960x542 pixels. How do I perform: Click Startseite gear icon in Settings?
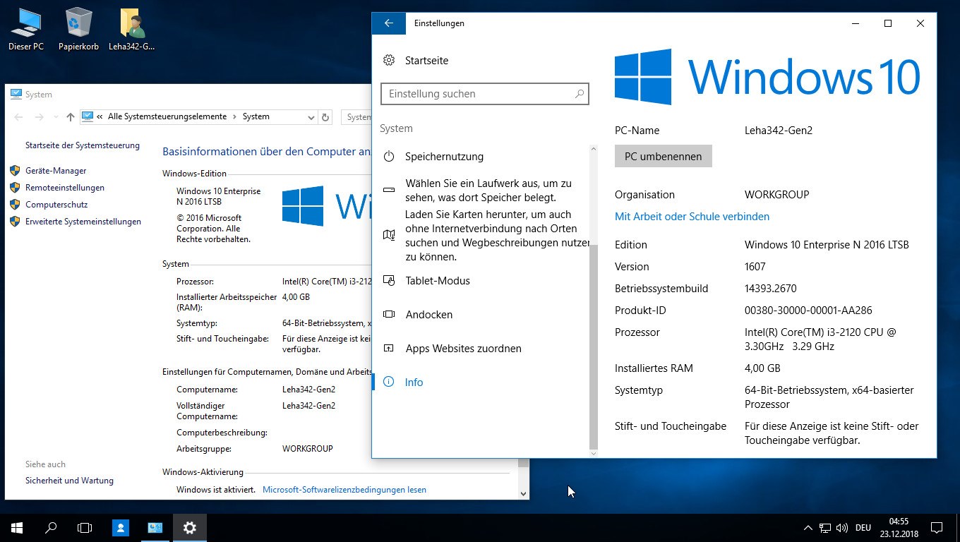click(389, 61)
